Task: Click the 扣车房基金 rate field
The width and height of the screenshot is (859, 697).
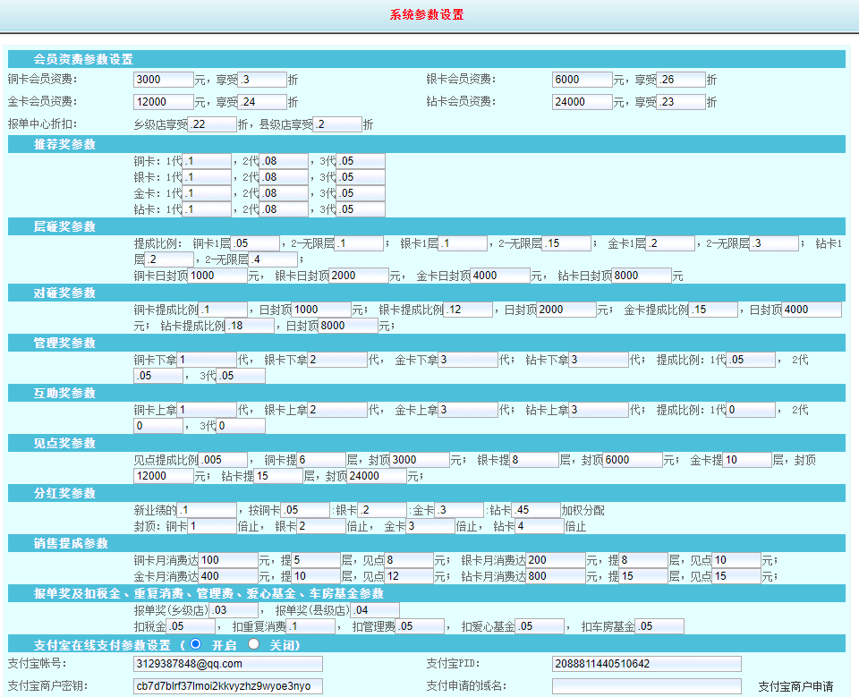Action: tap(659, 626)
